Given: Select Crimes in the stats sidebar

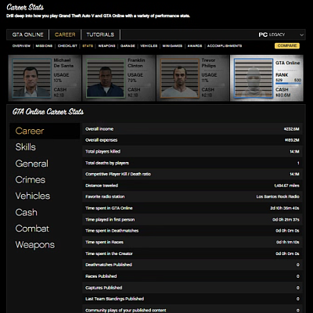Looking at the screenshot, I should 31,180.
